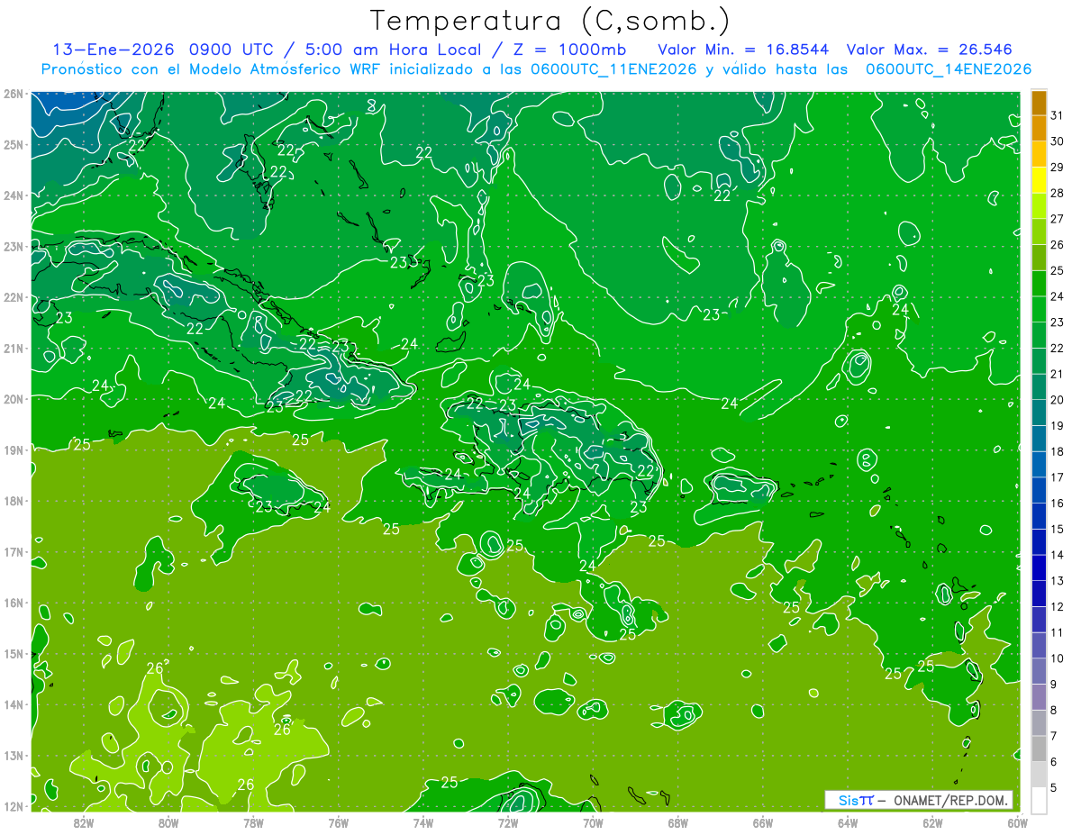Click the 25N latitude axis label
The image size is (1081, 835).
click(13, 144)
